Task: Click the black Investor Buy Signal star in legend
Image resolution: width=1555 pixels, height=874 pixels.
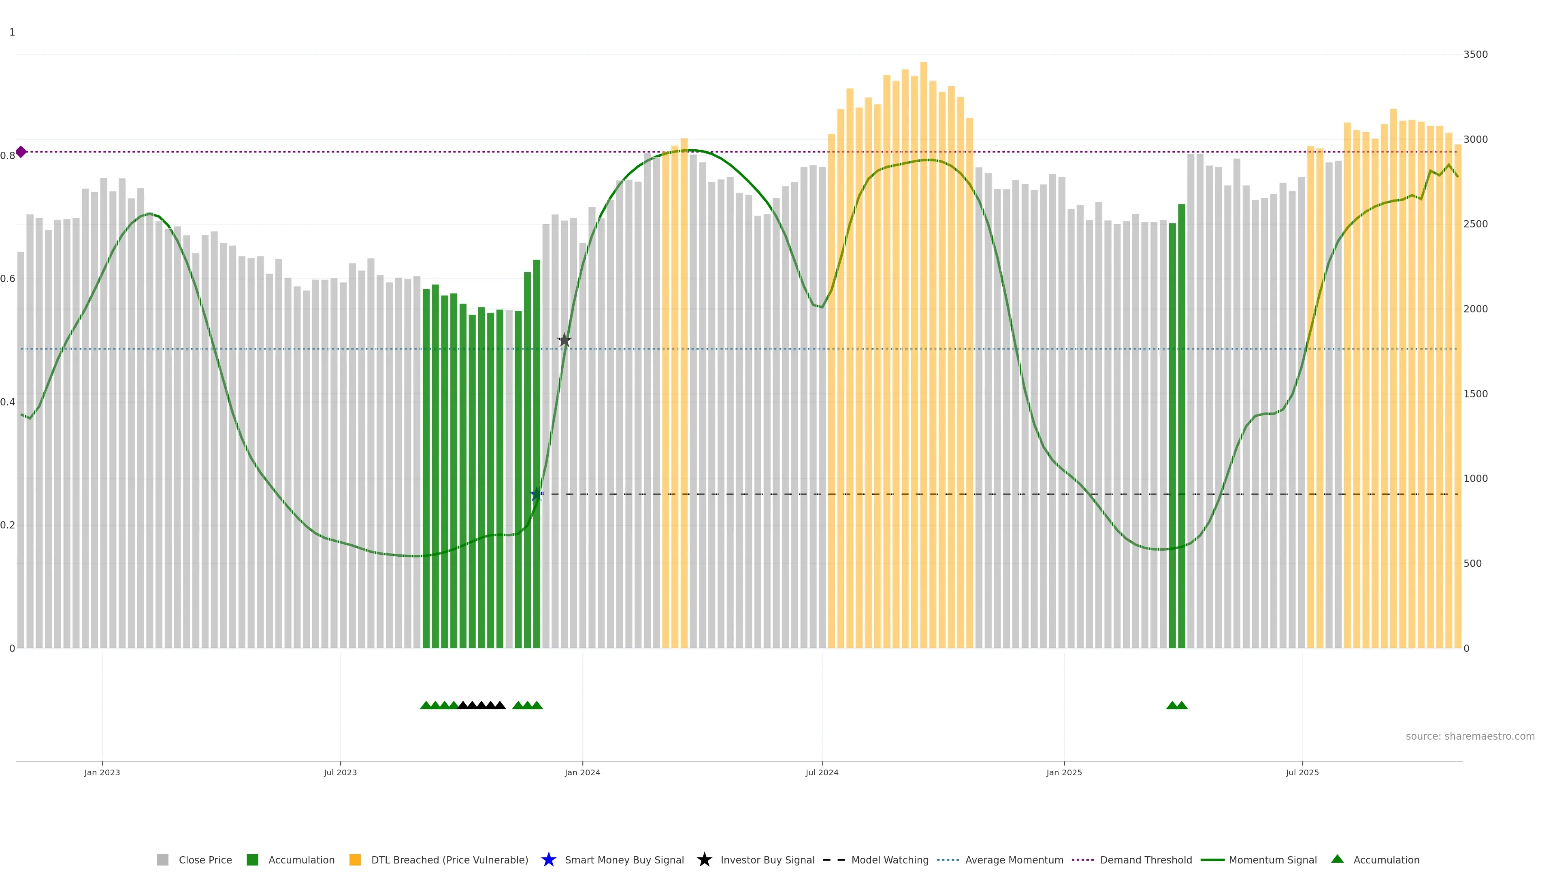Action: click(x=704, y=859)
